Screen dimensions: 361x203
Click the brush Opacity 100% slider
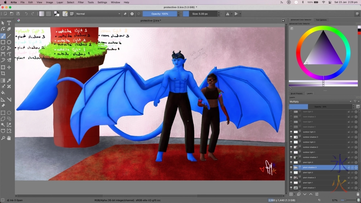(x=160, y=14)
